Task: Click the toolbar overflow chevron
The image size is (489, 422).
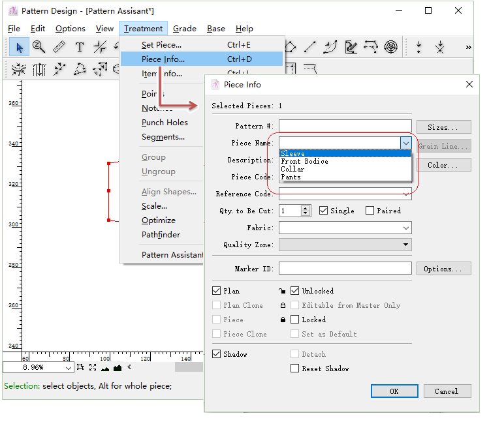Action: 468,47
